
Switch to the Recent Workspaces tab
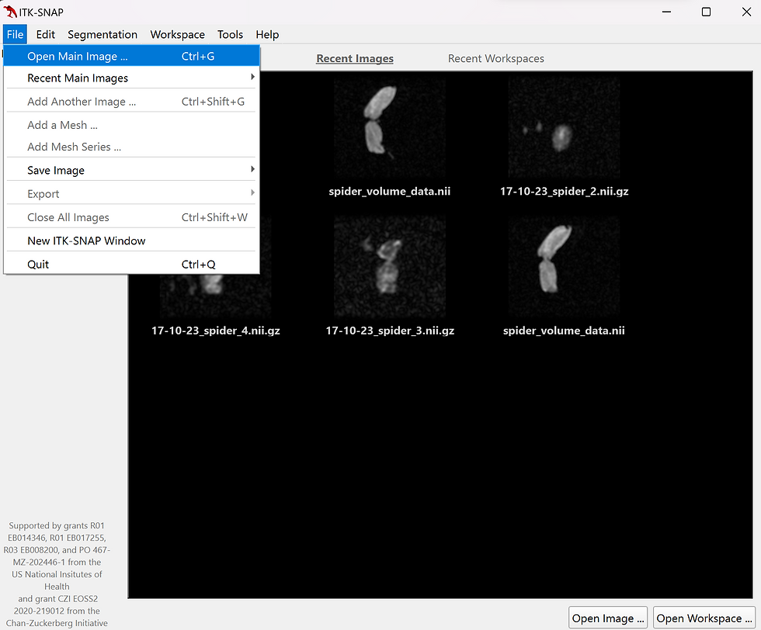[x=496, y=59]
